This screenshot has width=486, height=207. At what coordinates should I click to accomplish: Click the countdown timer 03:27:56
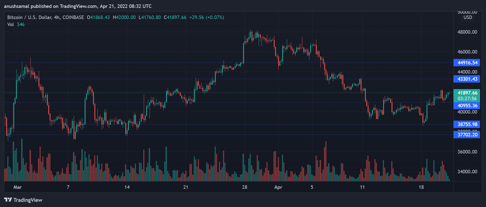point(467,99)
